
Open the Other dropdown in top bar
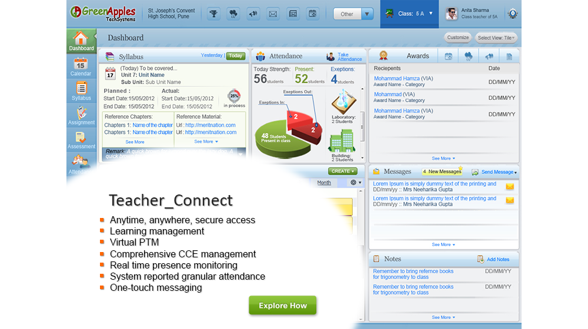click(353, 14)
